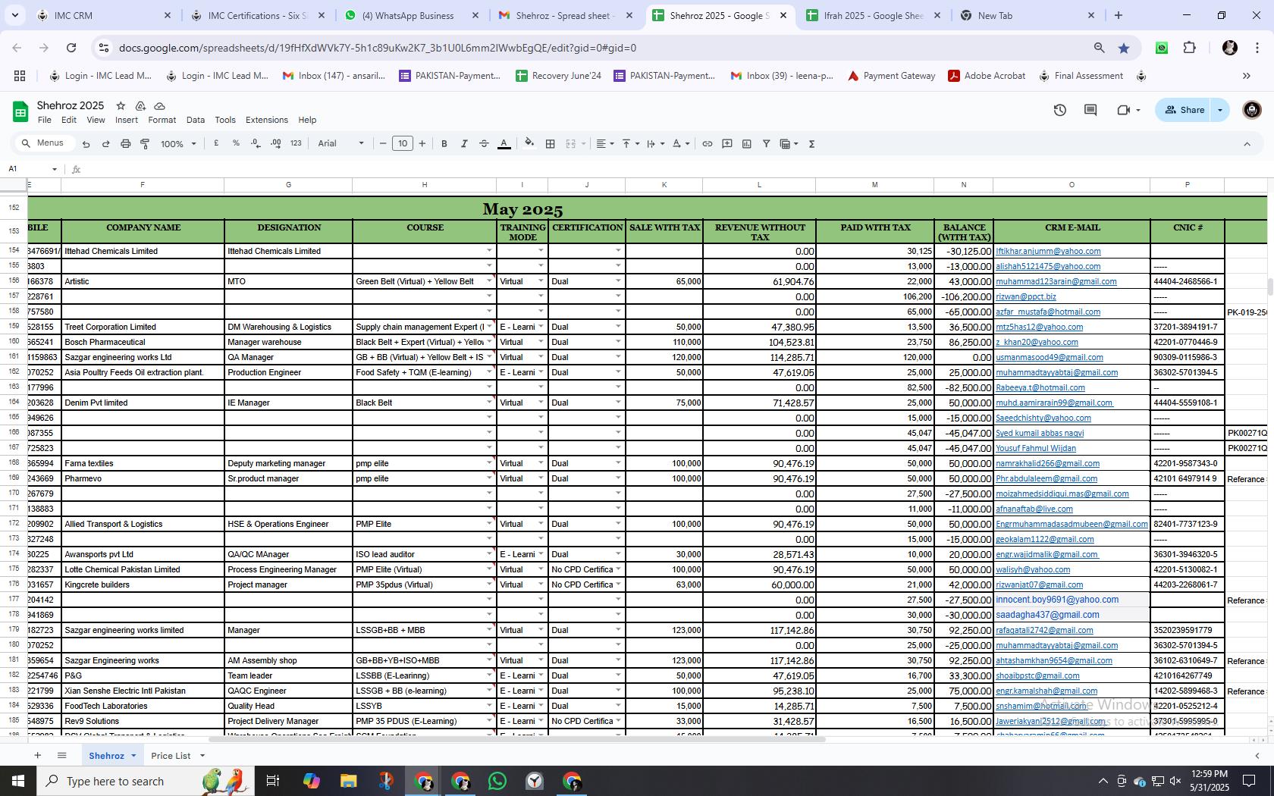
Task: Open the Borders tool
Action: point(551,144)
